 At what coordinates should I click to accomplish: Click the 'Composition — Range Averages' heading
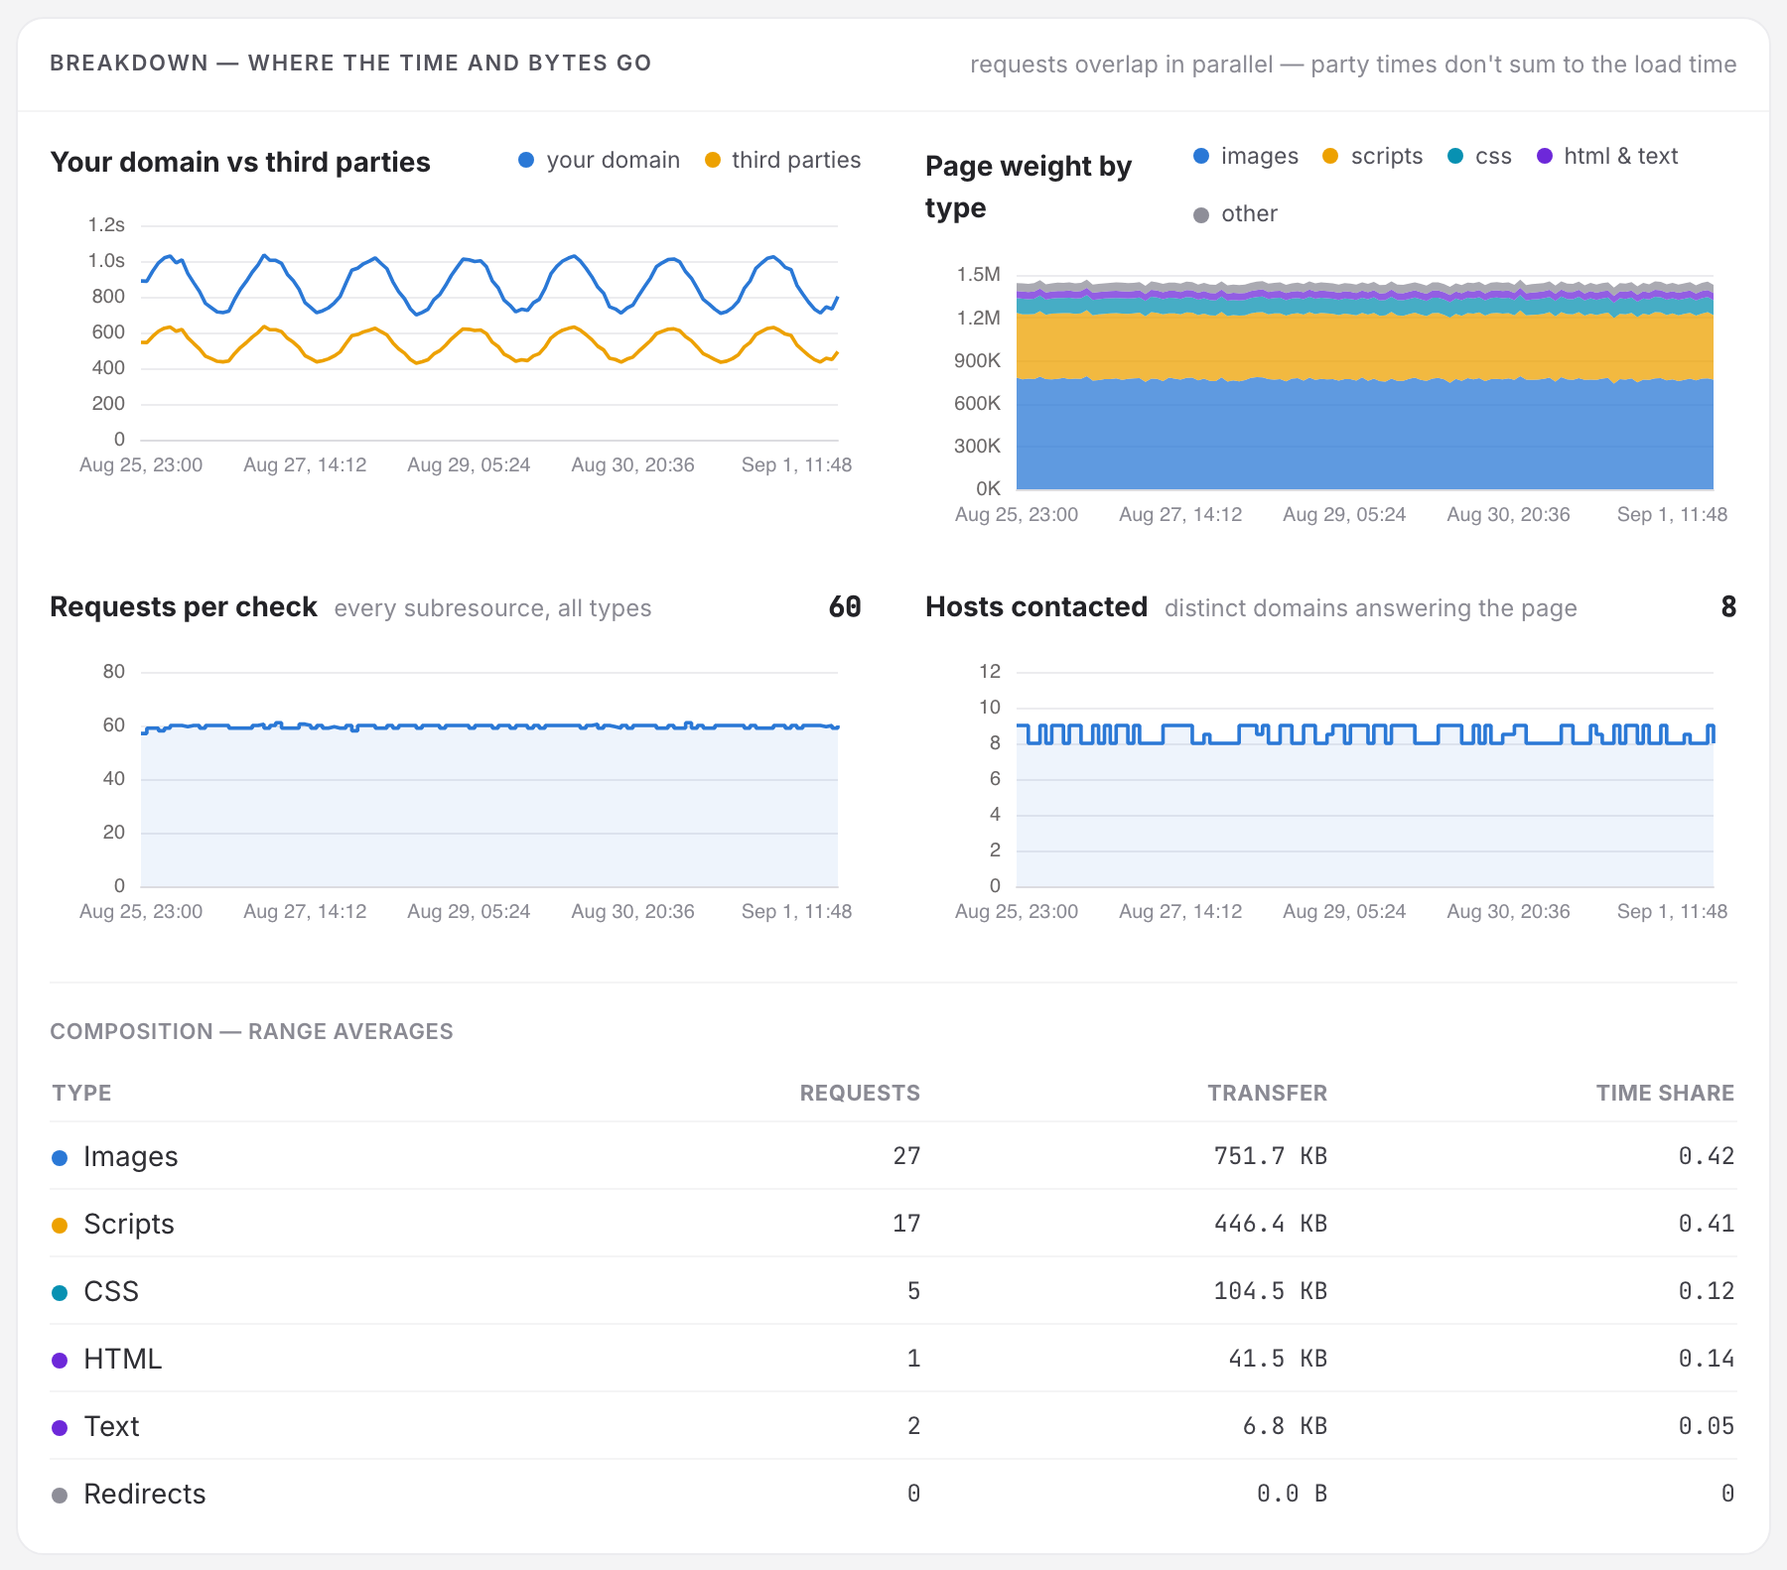pos(251,1031)
